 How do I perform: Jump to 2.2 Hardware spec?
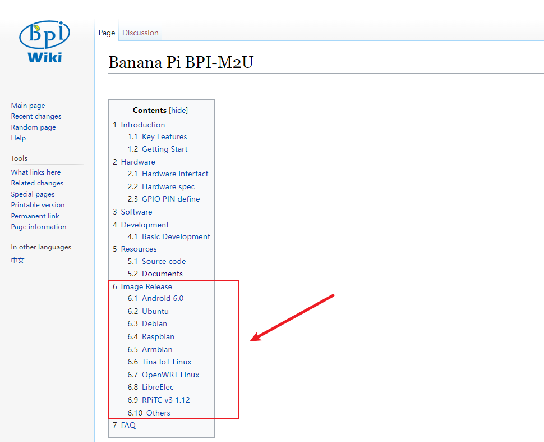pyautogui.click(x=161, y=186)
